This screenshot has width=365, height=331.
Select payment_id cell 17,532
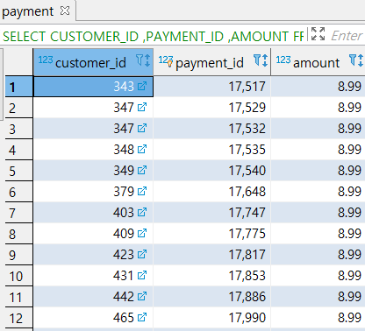212,129
